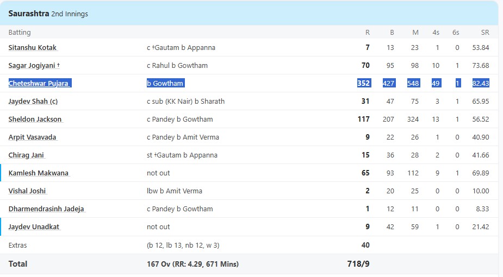Open Jaydev Unadkat player profile
The height and width of the screenshot is (277, 503).
coord(34,226)
